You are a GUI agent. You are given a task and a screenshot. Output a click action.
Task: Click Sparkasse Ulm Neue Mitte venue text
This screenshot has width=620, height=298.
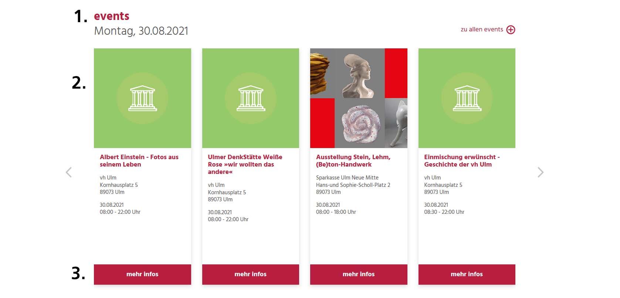click(x=347, y=178)
